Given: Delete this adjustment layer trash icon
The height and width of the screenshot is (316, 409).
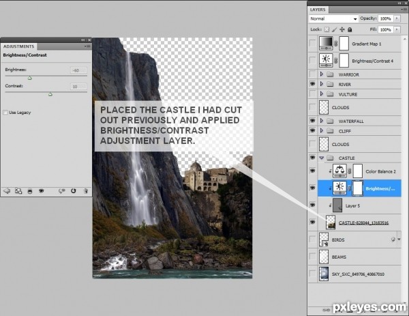Looking at the screenshot, I should [x=86, y=191].
